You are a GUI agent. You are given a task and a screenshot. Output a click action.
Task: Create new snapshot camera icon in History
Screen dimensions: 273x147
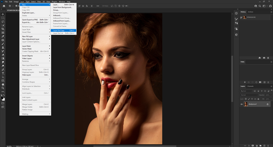[264, 58]
